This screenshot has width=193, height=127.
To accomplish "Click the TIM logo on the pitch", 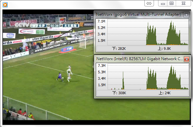I will coord(68,49).
